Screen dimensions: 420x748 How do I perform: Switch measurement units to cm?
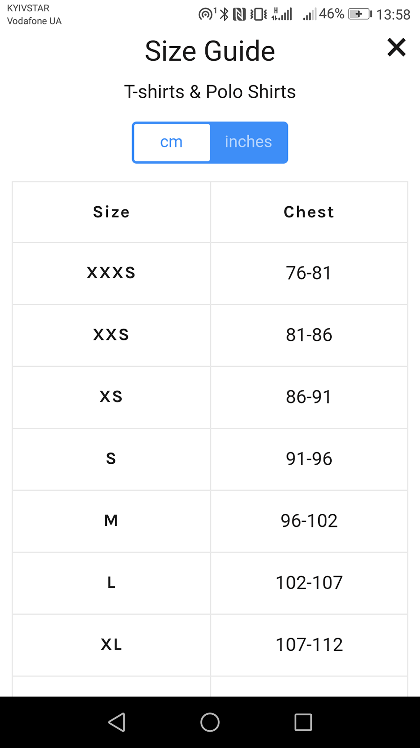coord(171,142)
